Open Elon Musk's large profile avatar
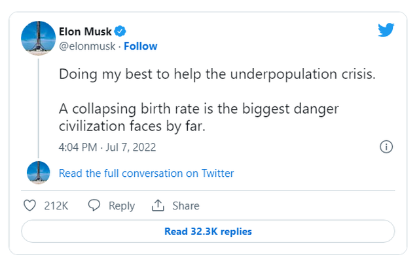This screenshot has height=263, width=419. coord(38,38)
